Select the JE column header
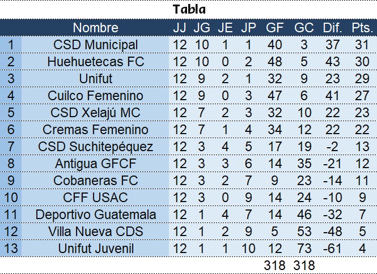377x274 pixels. pyautogui.click(x=225, y=27)
